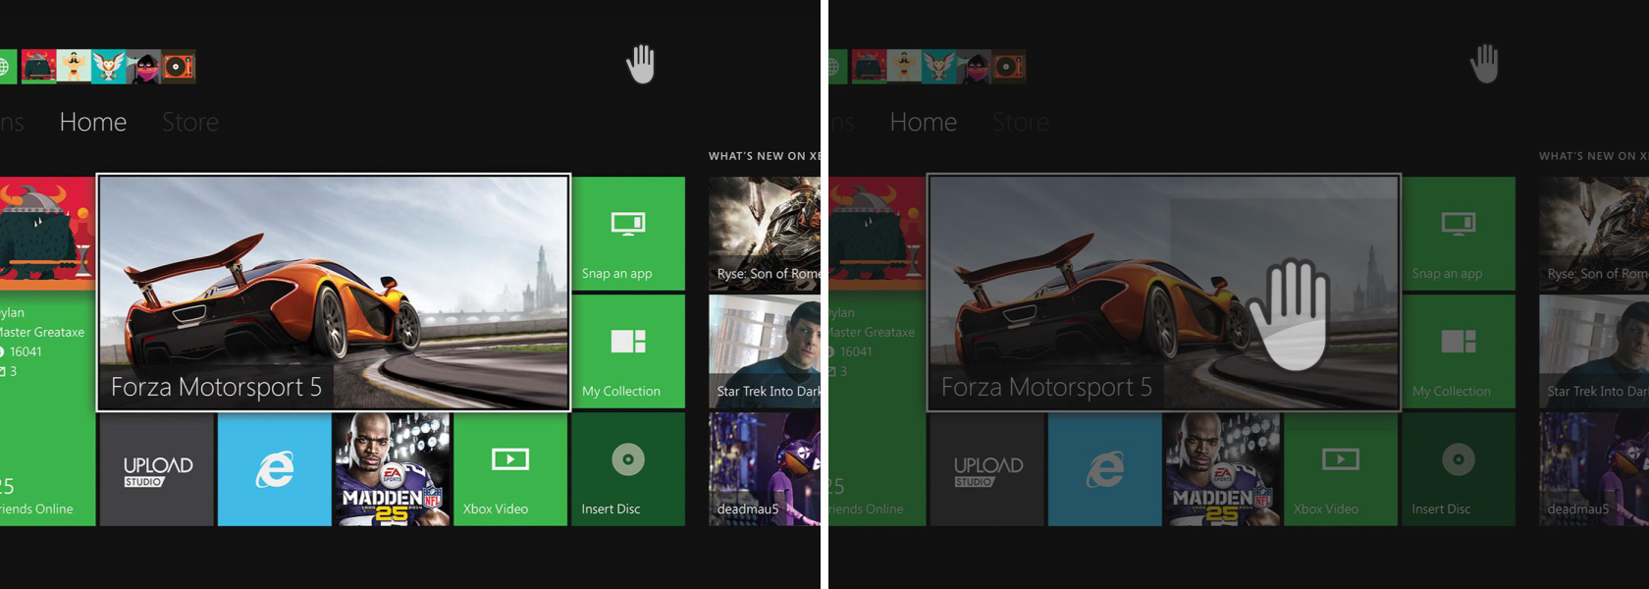Click the dimmed My Collection grid icon

tap(1459, 342)
